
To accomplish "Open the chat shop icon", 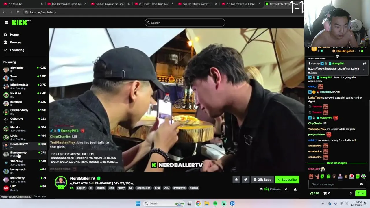I will [x=325, y=194].
